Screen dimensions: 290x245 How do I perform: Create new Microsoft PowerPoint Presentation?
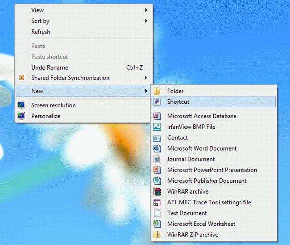click(214, 170)
